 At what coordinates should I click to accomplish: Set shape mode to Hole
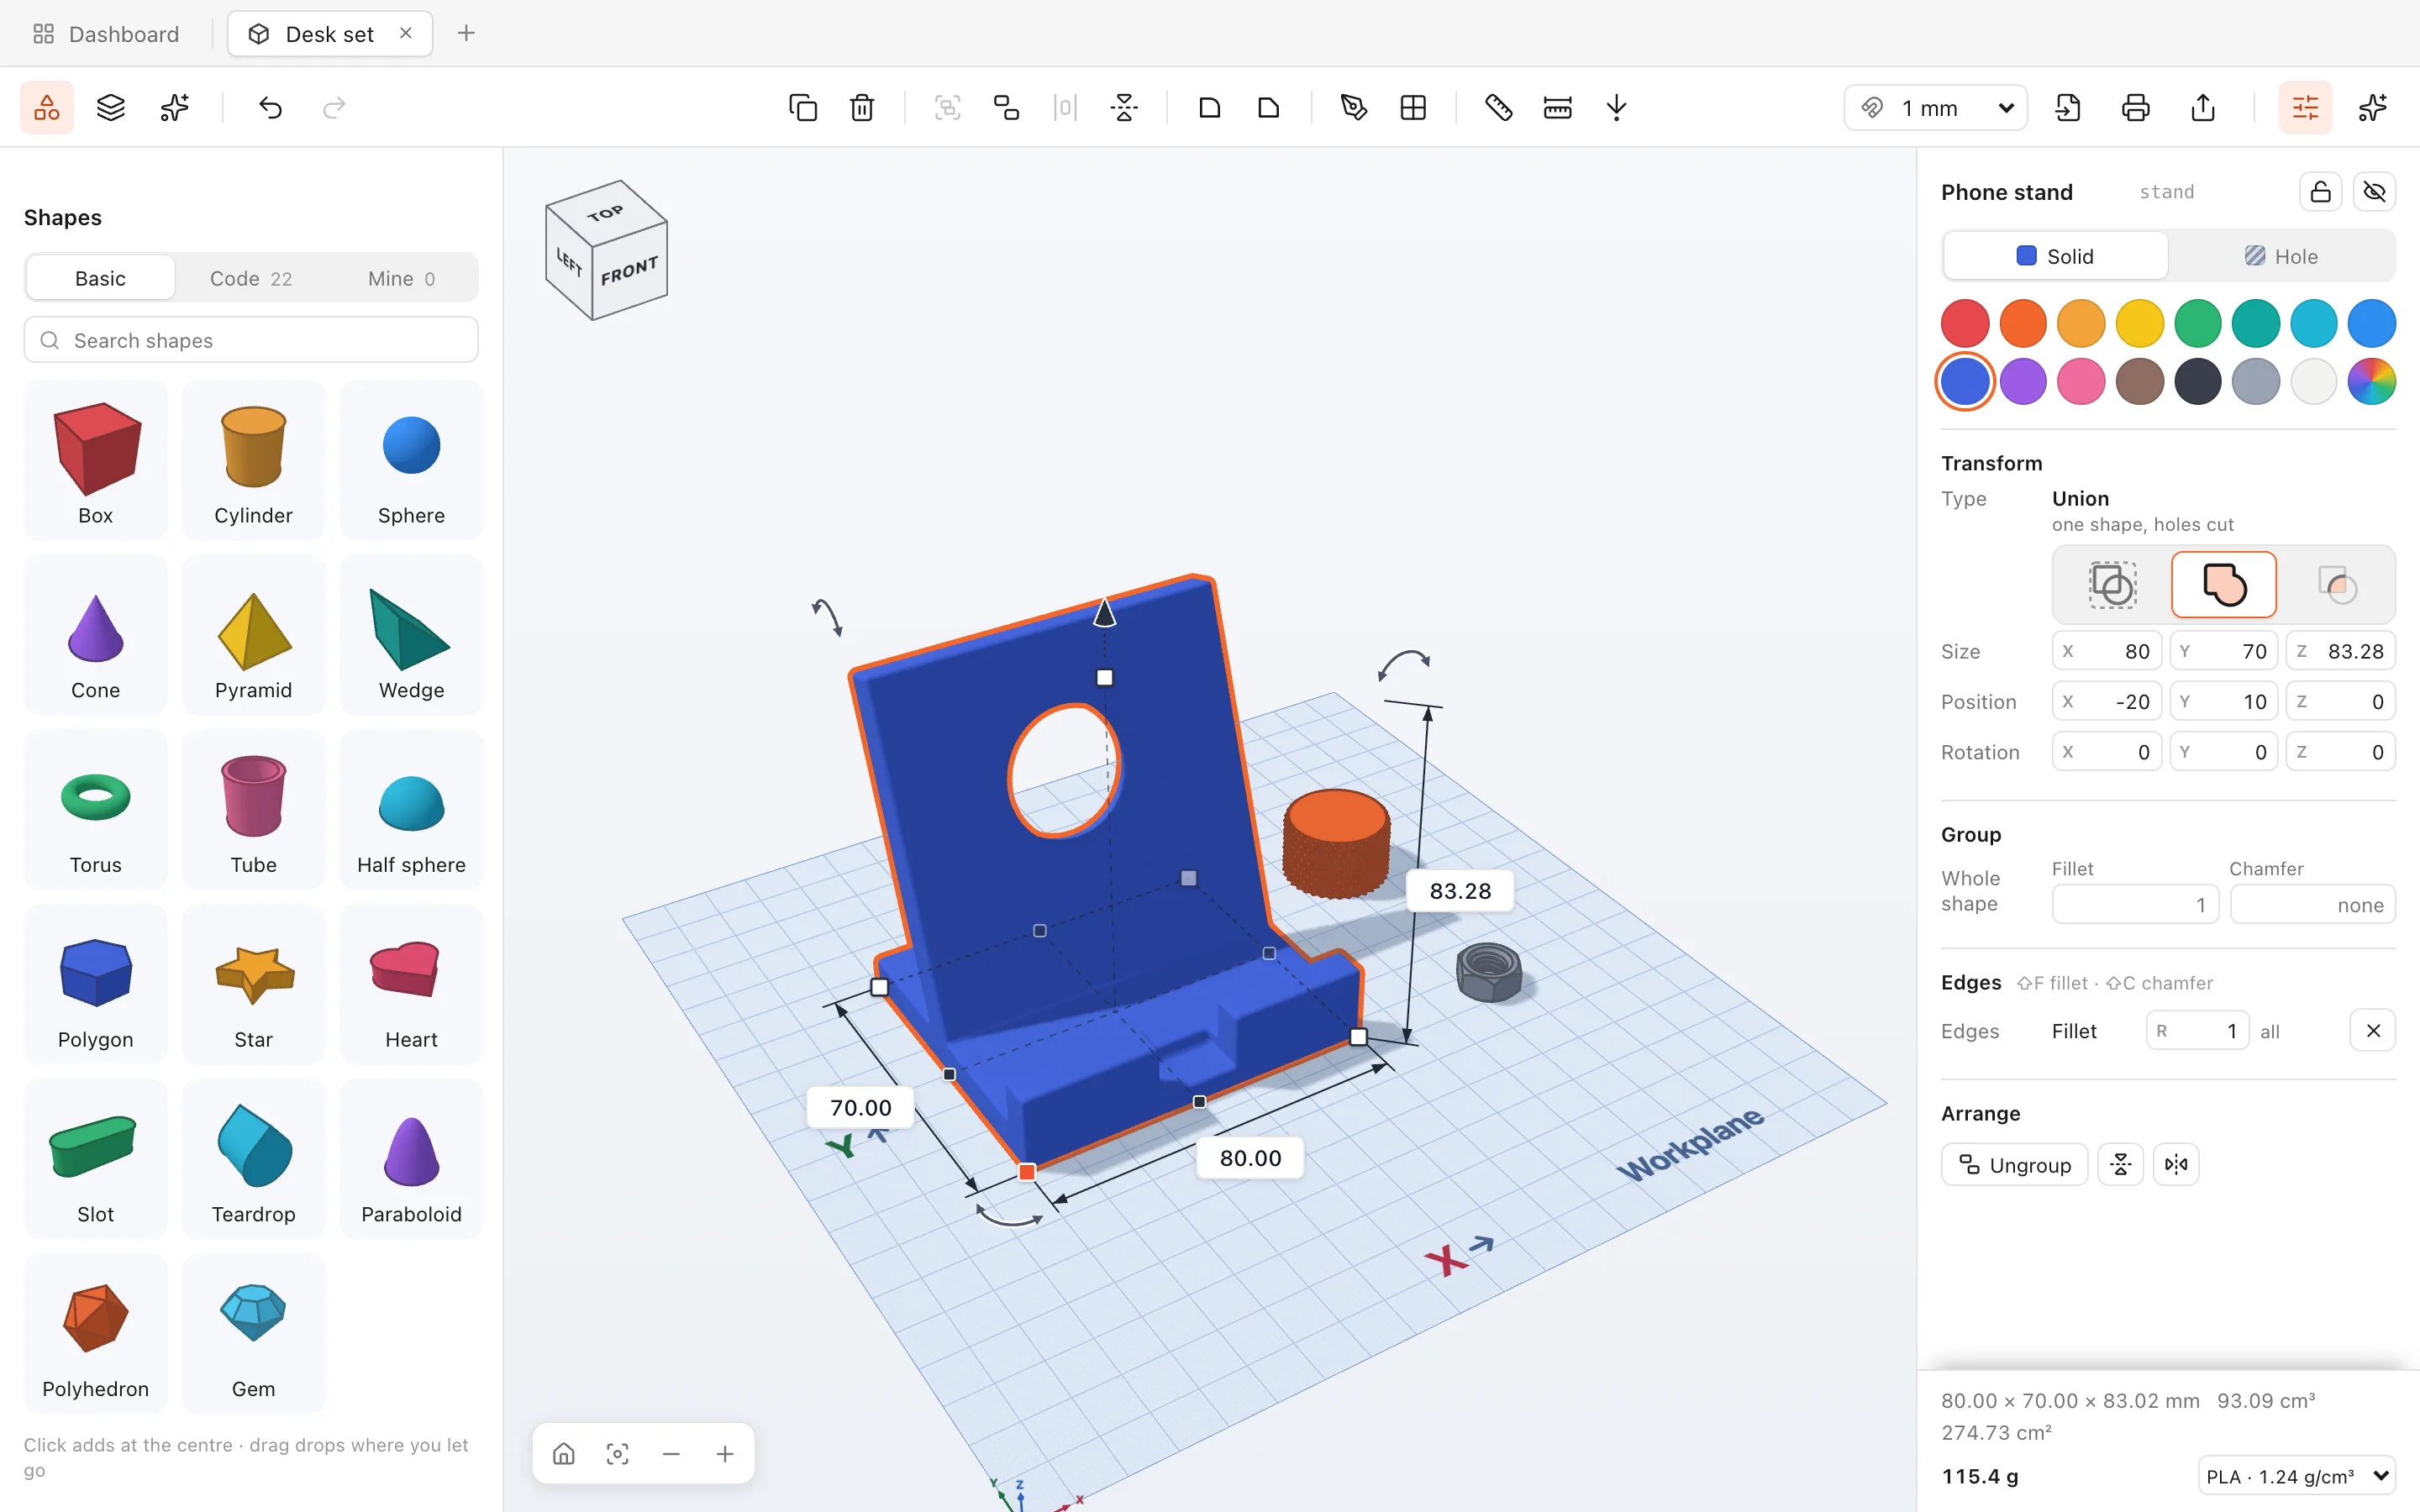pyautogui.click(x=2281, y=256)
